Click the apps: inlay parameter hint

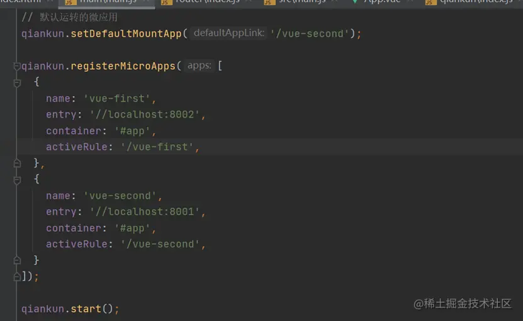tap(199, 65)
